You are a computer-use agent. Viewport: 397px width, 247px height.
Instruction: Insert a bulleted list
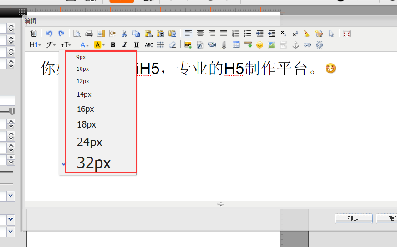point(248,33)
